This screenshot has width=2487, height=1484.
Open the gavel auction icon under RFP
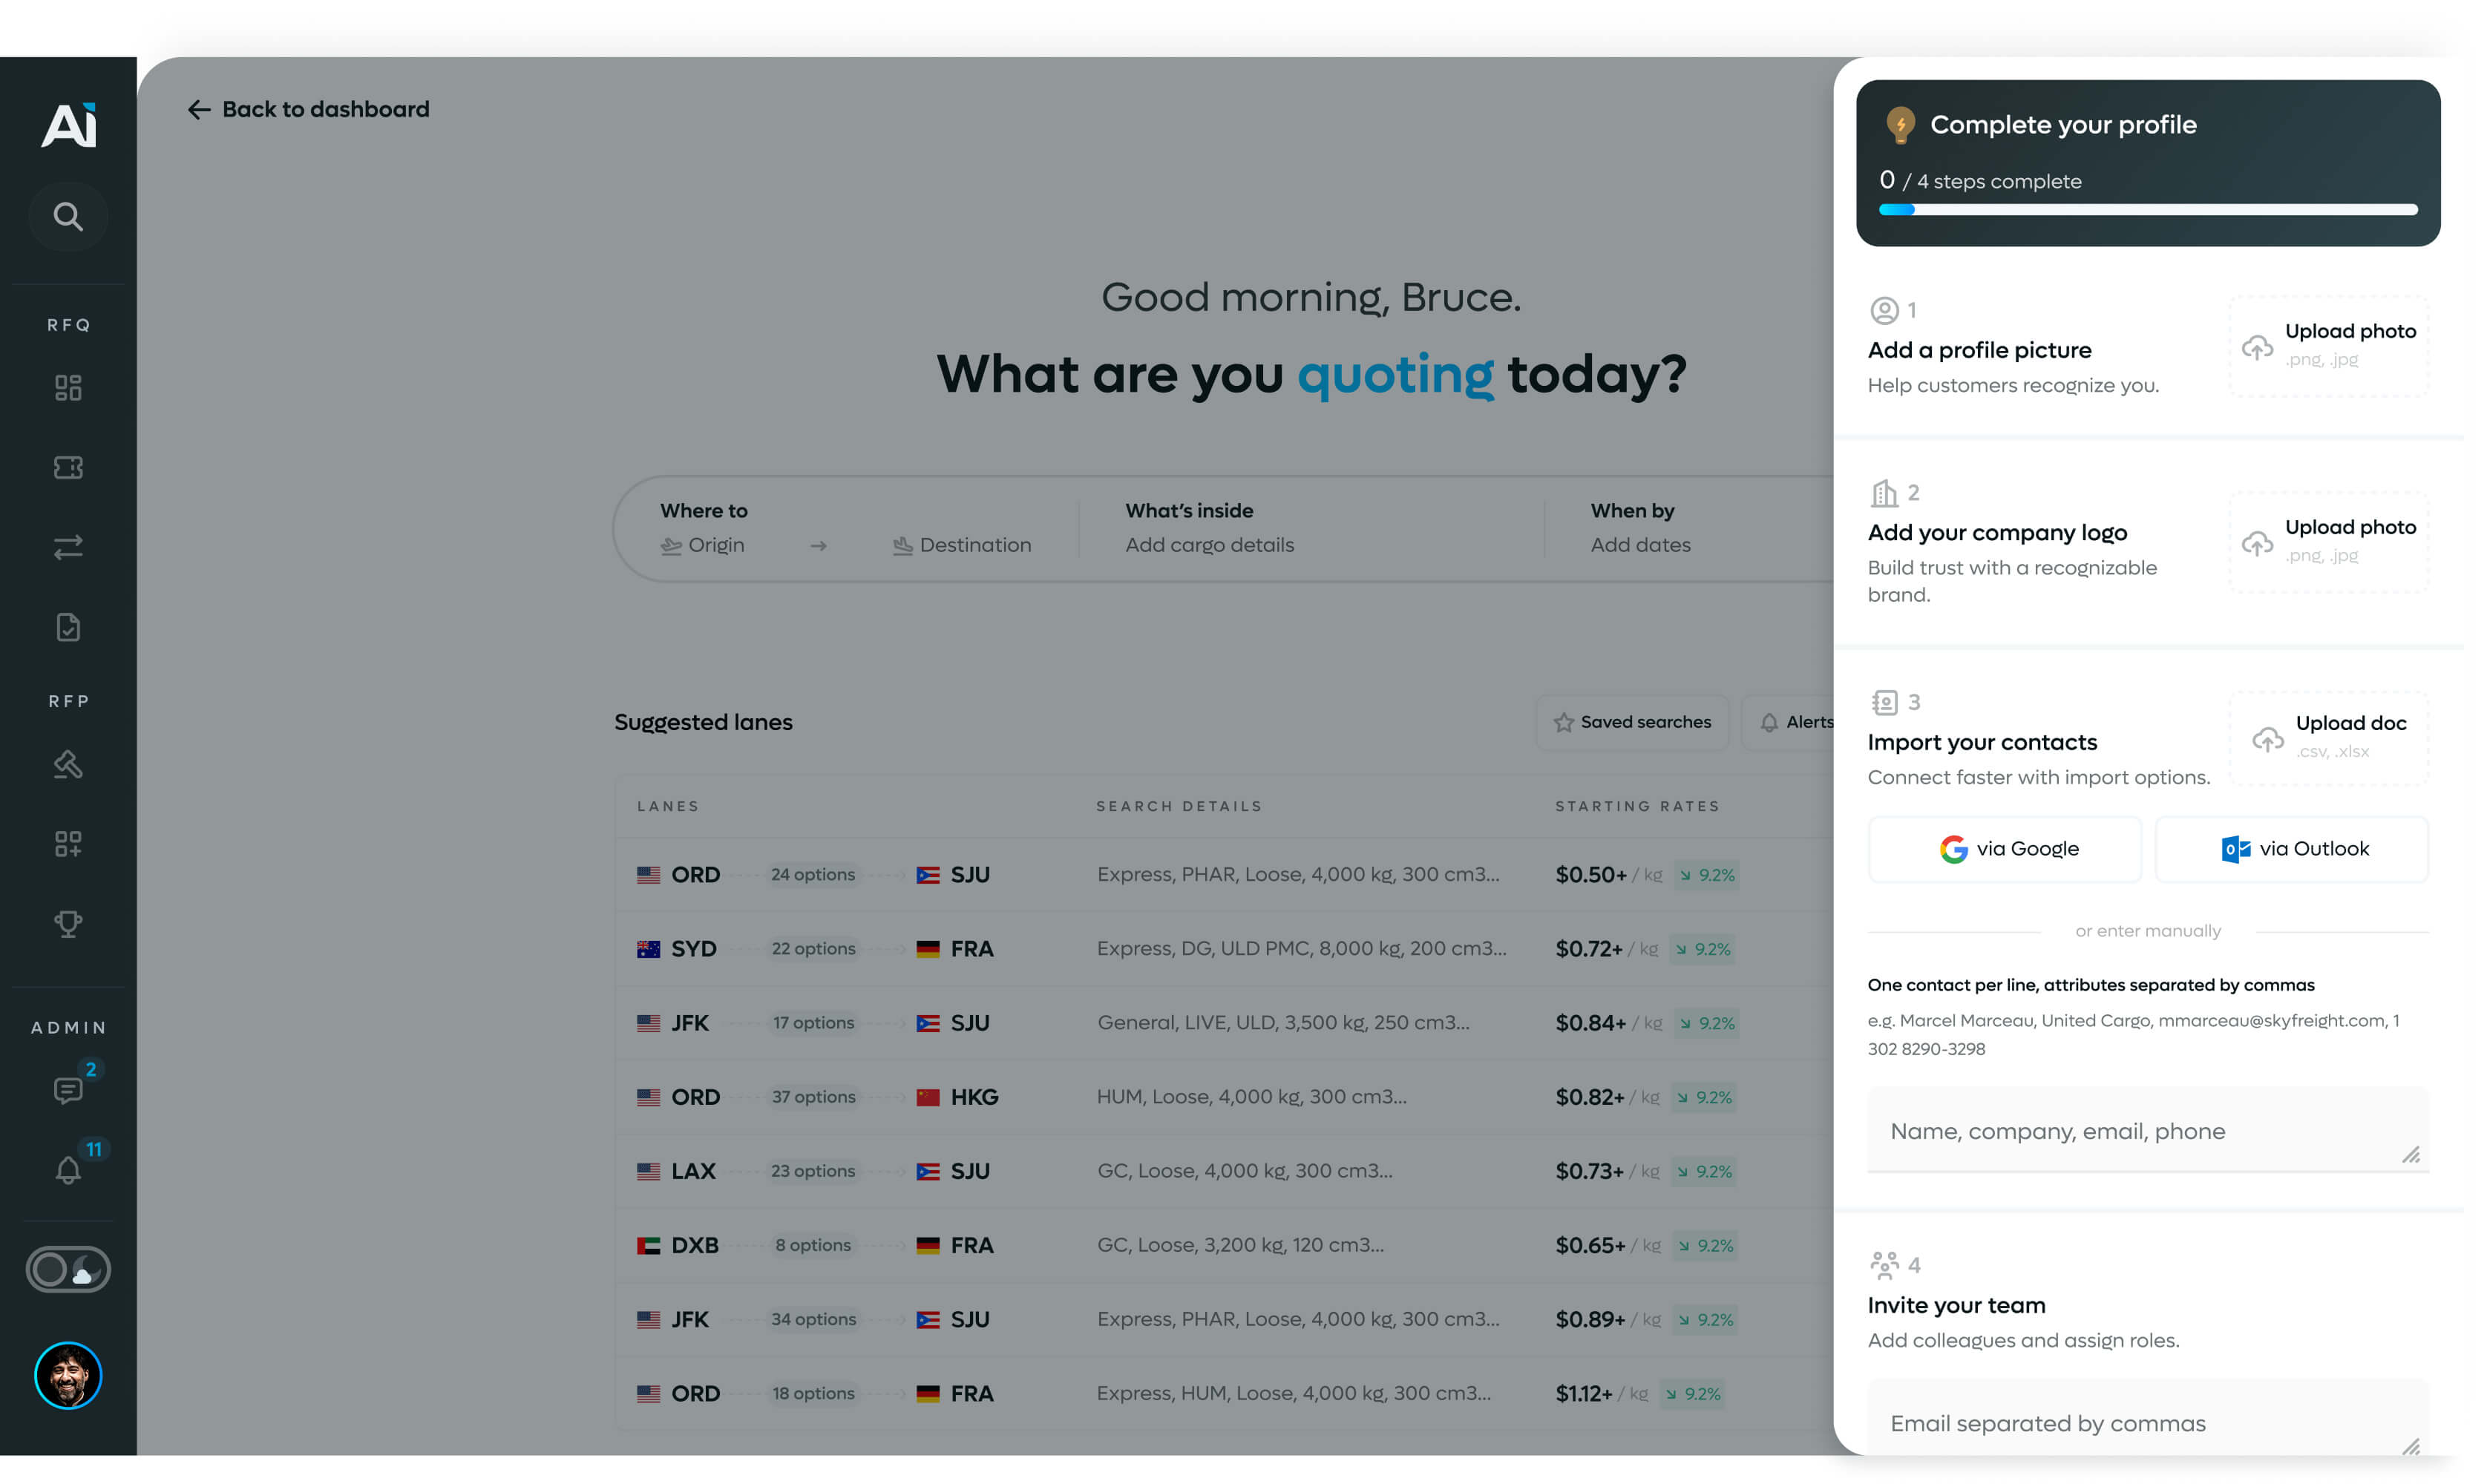(x=68, y=764)
